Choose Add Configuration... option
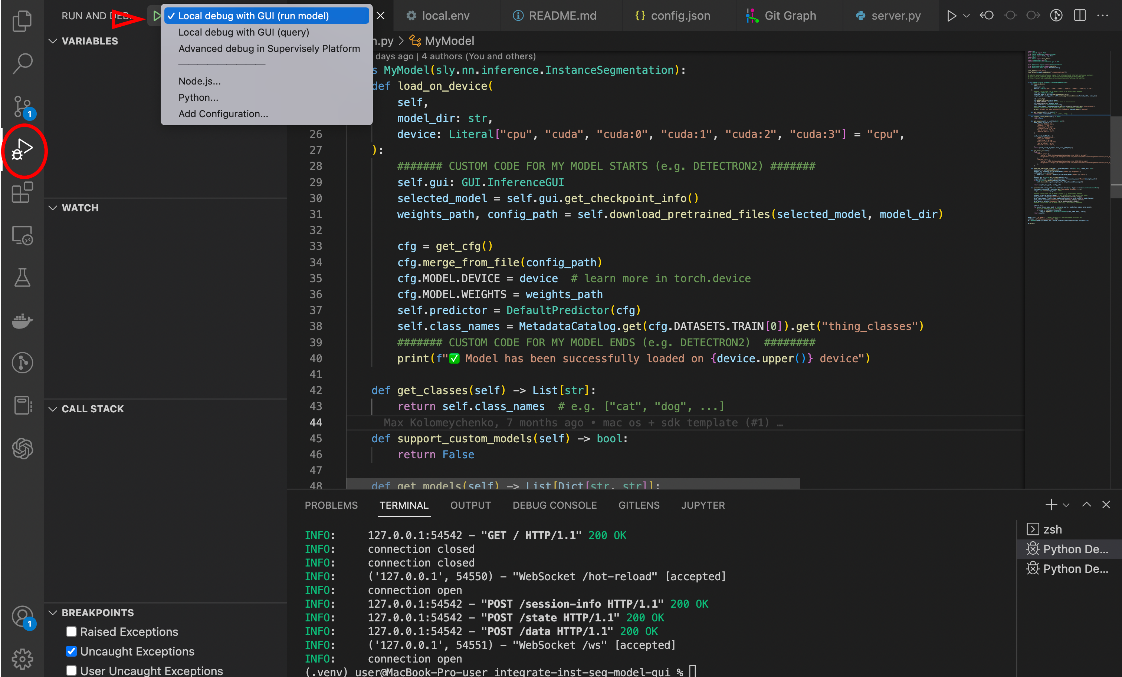This screenshot has width=1122, height=677. tap(223, 114)
